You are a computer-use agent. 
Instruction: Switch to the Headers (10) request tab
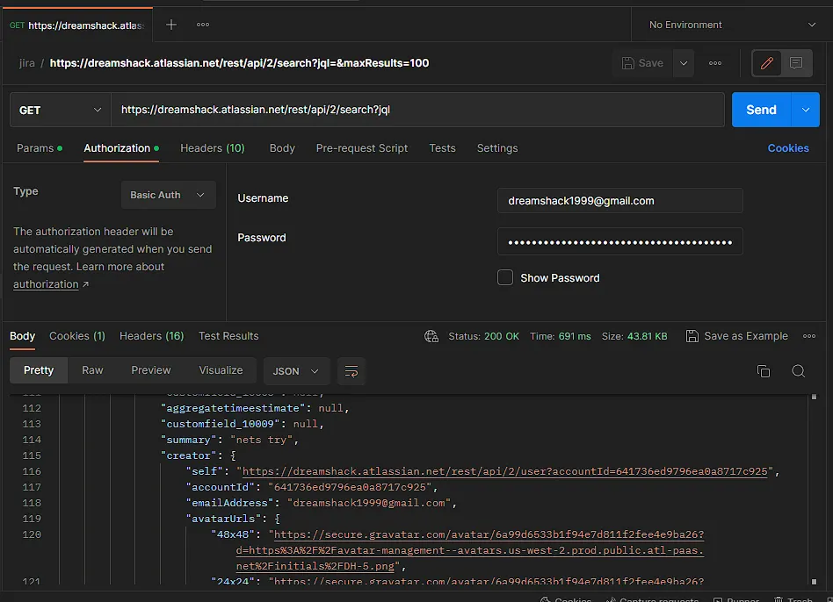pyautogui.click(x=212, y=148)
